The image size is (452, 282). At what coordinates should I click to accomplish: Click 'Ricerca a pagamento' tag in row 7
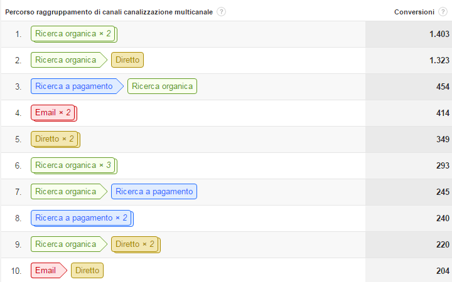[154, 192]
